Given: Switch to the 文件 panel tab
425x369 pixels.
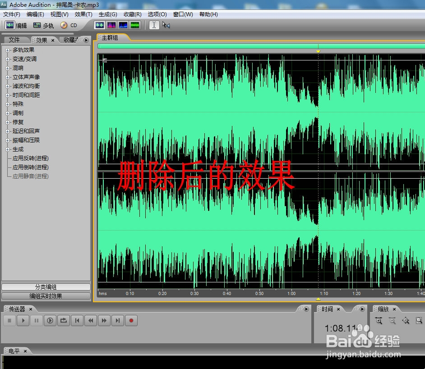Looking at the screenshot, I should (x=14, y=40).
